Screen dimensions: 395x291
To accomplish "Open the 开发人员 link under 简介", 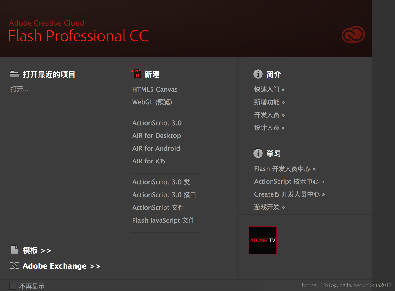I will tap(269, 115).
